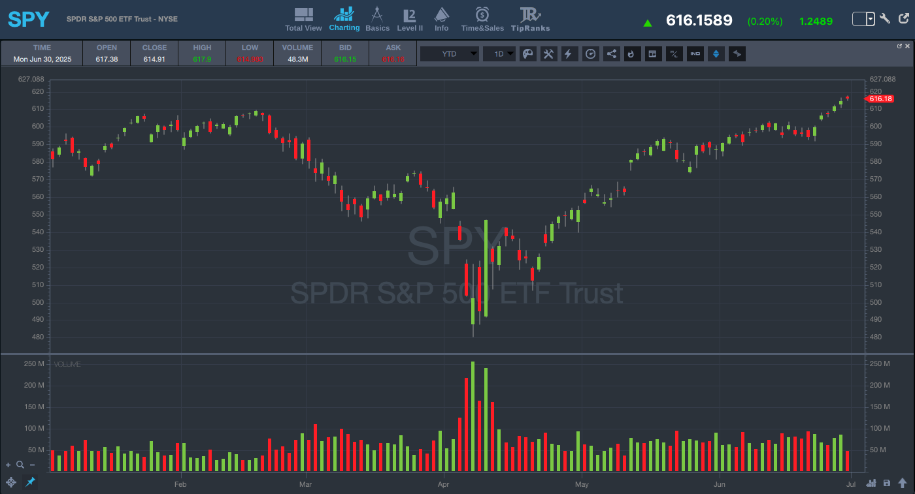
Task: Click the table layout icon in chart toolbar
Action: pos(652,54)
